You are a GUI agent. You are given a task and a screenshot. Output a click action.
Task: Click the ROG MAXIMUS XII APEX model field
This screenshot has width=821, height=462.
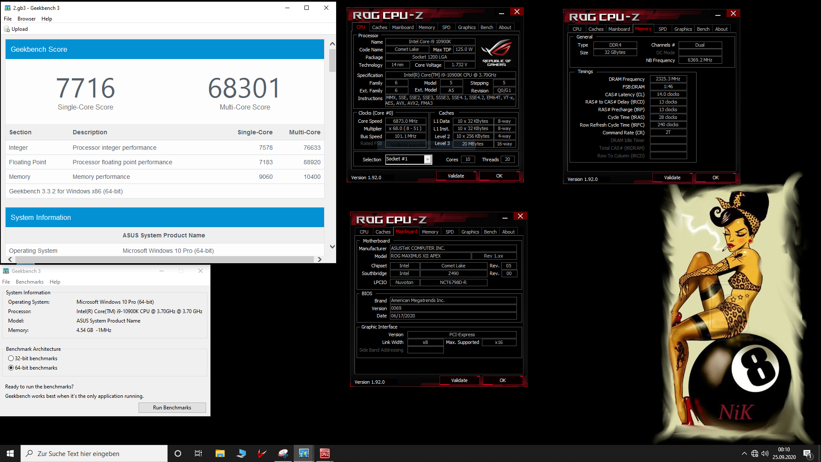point(430,256)
